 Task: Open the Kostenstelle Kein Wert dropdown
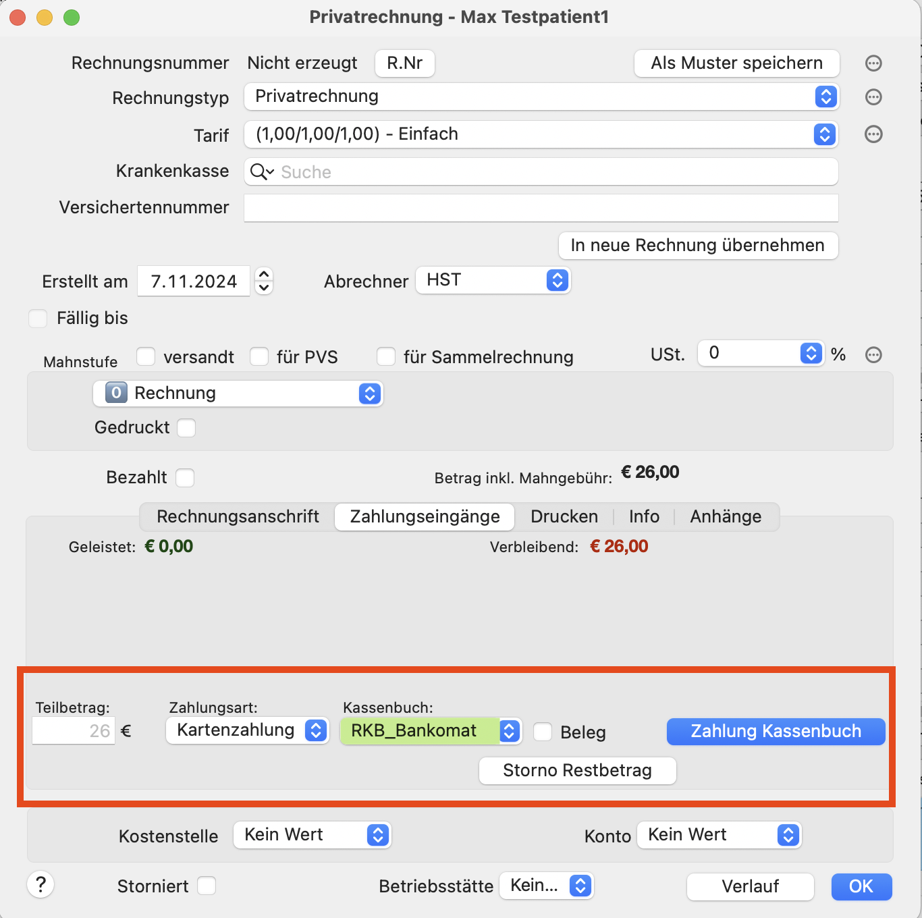313,835
